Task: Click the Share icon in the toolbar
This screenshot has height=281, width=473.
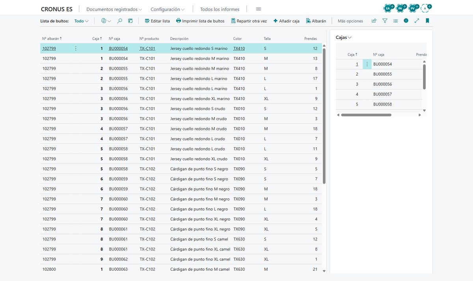Action: pos(374,21)
